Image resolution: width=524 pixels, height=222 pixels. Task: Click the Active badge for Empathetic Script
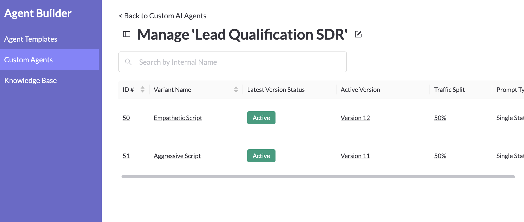[x=261, y=118]
